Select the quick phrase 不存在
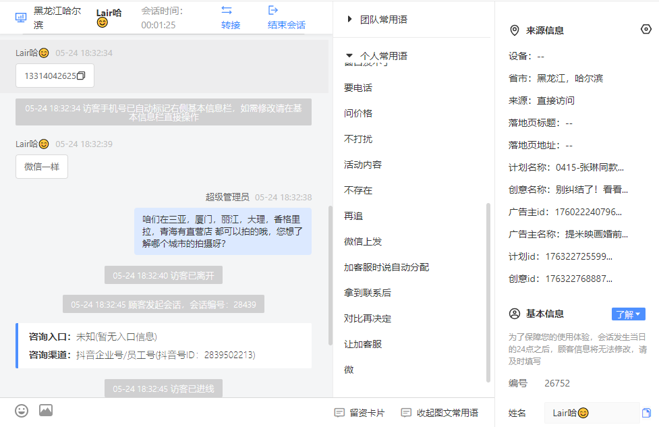This screenshot has width=659, height=427. [x=358, y=190]
